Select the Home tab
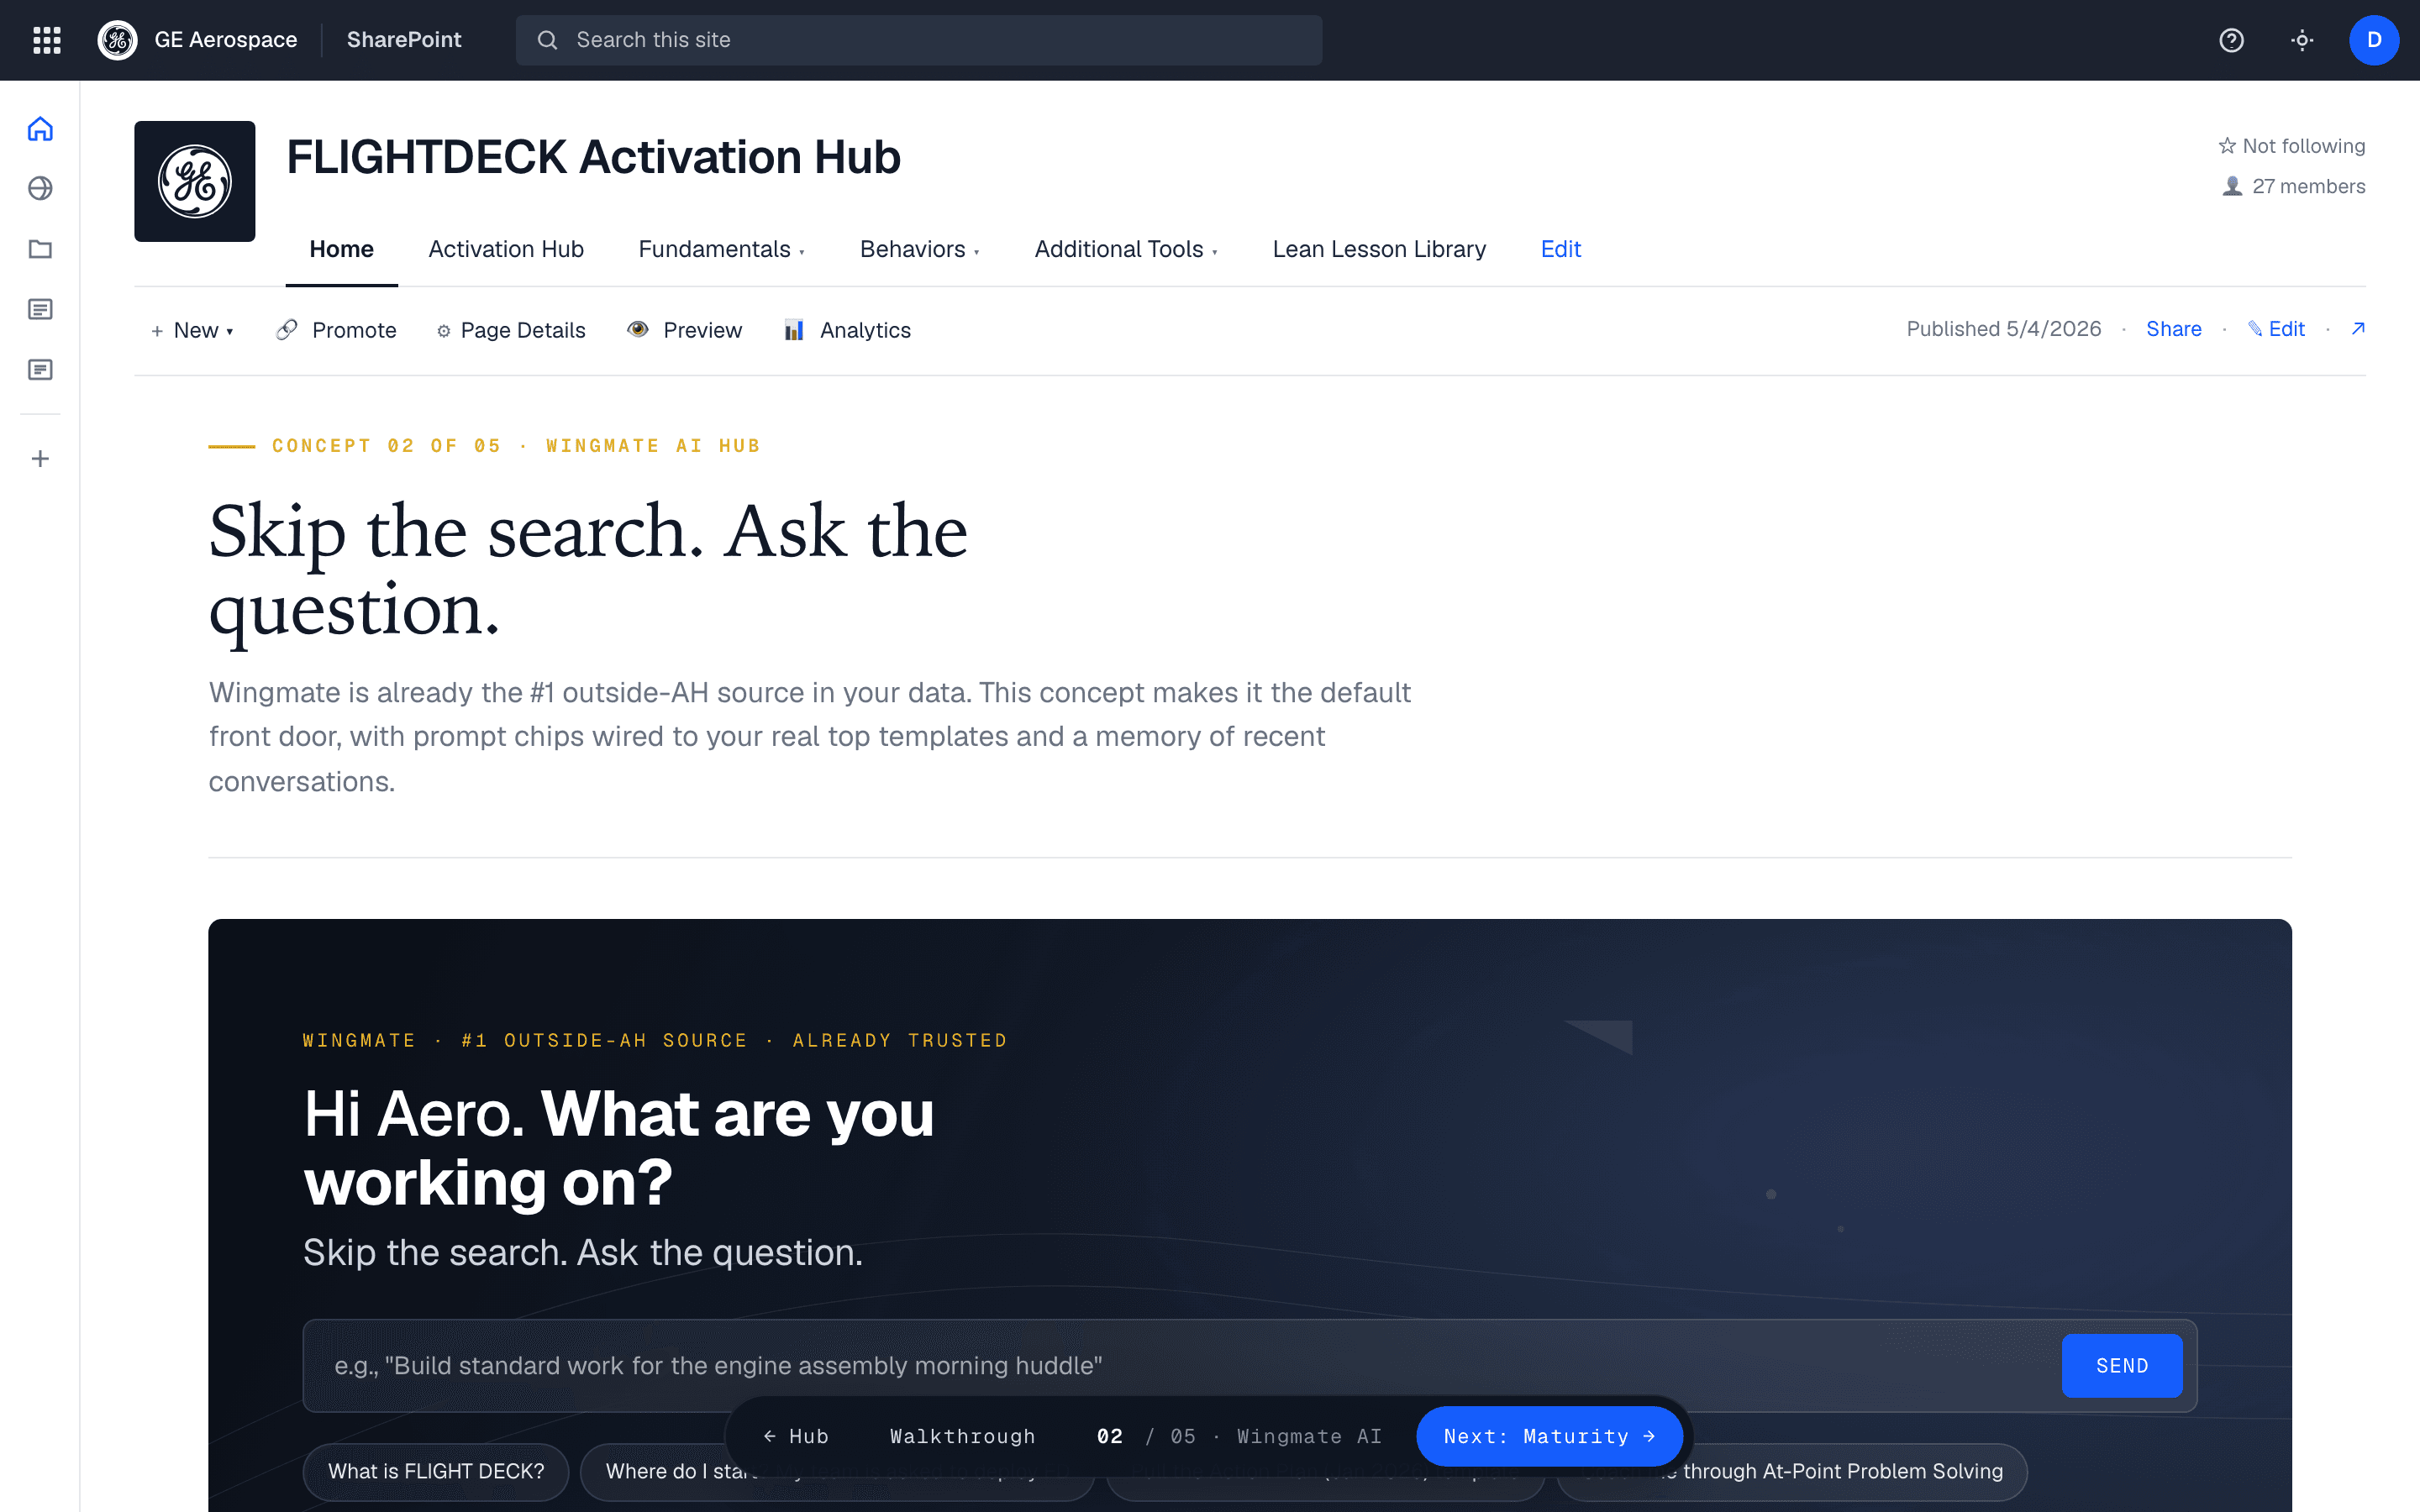 pyautogui.click(x=341, y=249)
